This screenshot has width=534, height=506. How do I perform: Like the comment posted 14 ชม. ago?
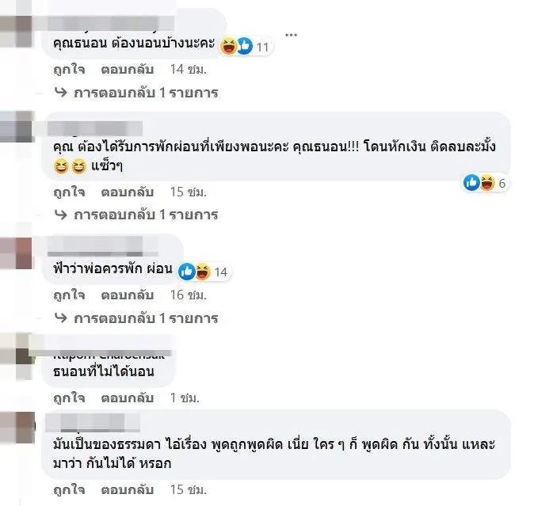(x=69, y=70)
